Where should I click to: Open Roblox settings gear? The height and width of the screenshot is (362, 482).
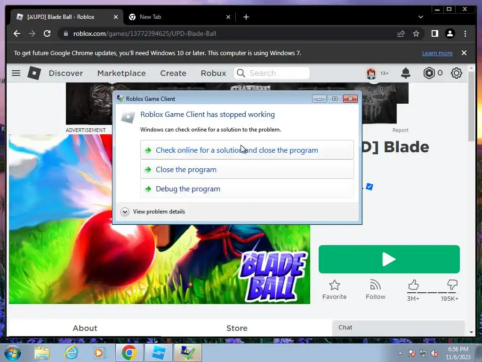[457, 73]
